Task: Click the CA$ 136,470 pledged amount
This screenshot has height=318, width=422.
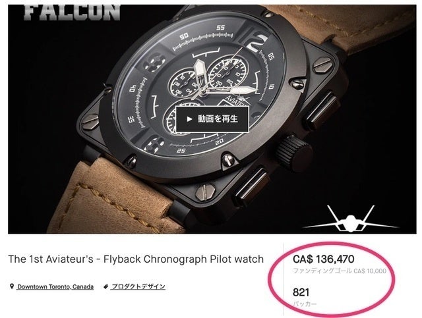Action: click(324, 259)
